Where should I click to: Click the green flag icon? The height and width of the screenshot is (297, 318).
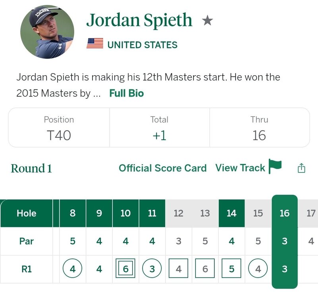pos(275,167)
